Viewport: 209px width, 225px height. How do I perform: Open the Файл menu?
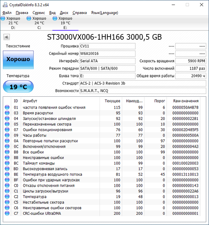click(x=7, y=13)
